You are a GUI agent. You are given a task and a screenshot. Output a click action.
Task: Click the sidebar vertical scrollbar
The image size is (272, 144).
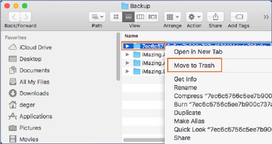pos(118,56)
